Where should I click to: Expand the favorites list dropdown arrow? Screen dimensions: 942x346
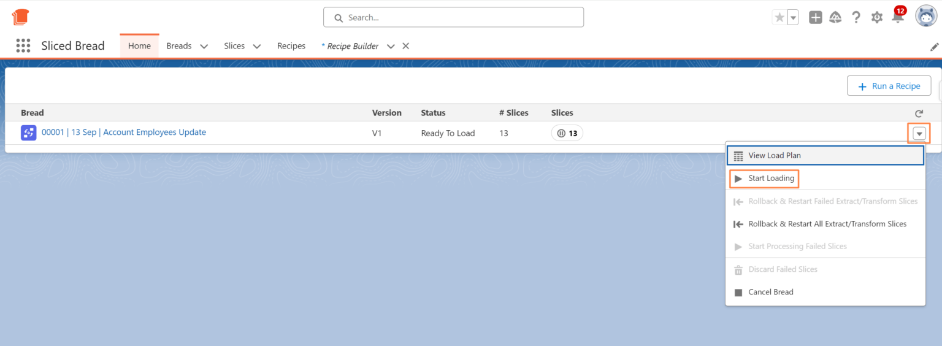tap(793, 18)
